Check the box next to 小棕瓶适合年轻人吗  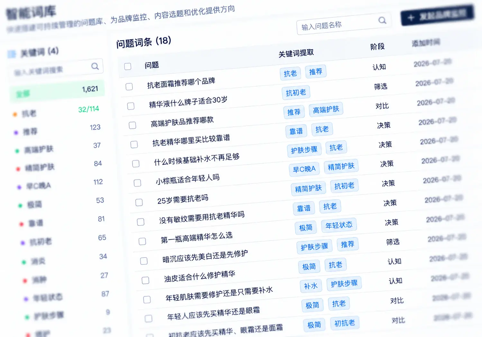coord(137,183)
